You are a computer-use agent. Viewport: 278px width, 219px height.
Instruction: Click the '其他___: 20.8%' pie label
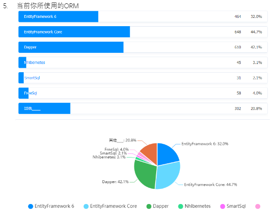pyautogui.click(x=122, y=141)
